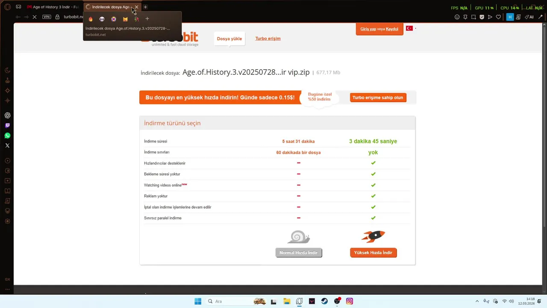Open ChatGPT in the sidebar

[x=7, y=115]
